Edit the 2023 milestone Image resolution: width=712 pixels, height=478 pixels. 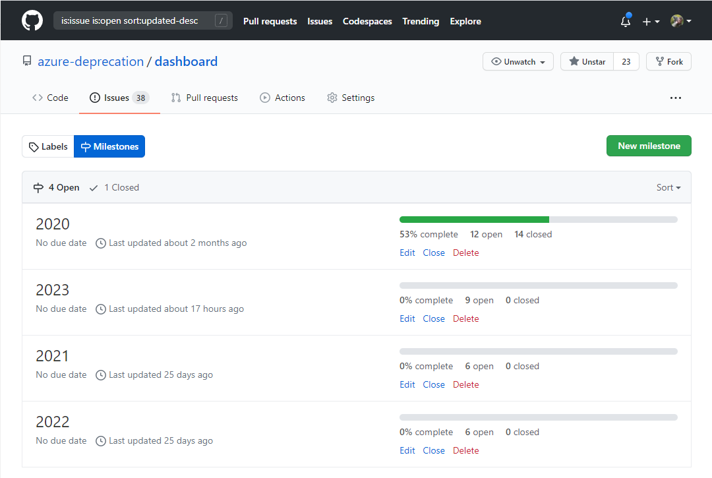click(x=407, y=318)
